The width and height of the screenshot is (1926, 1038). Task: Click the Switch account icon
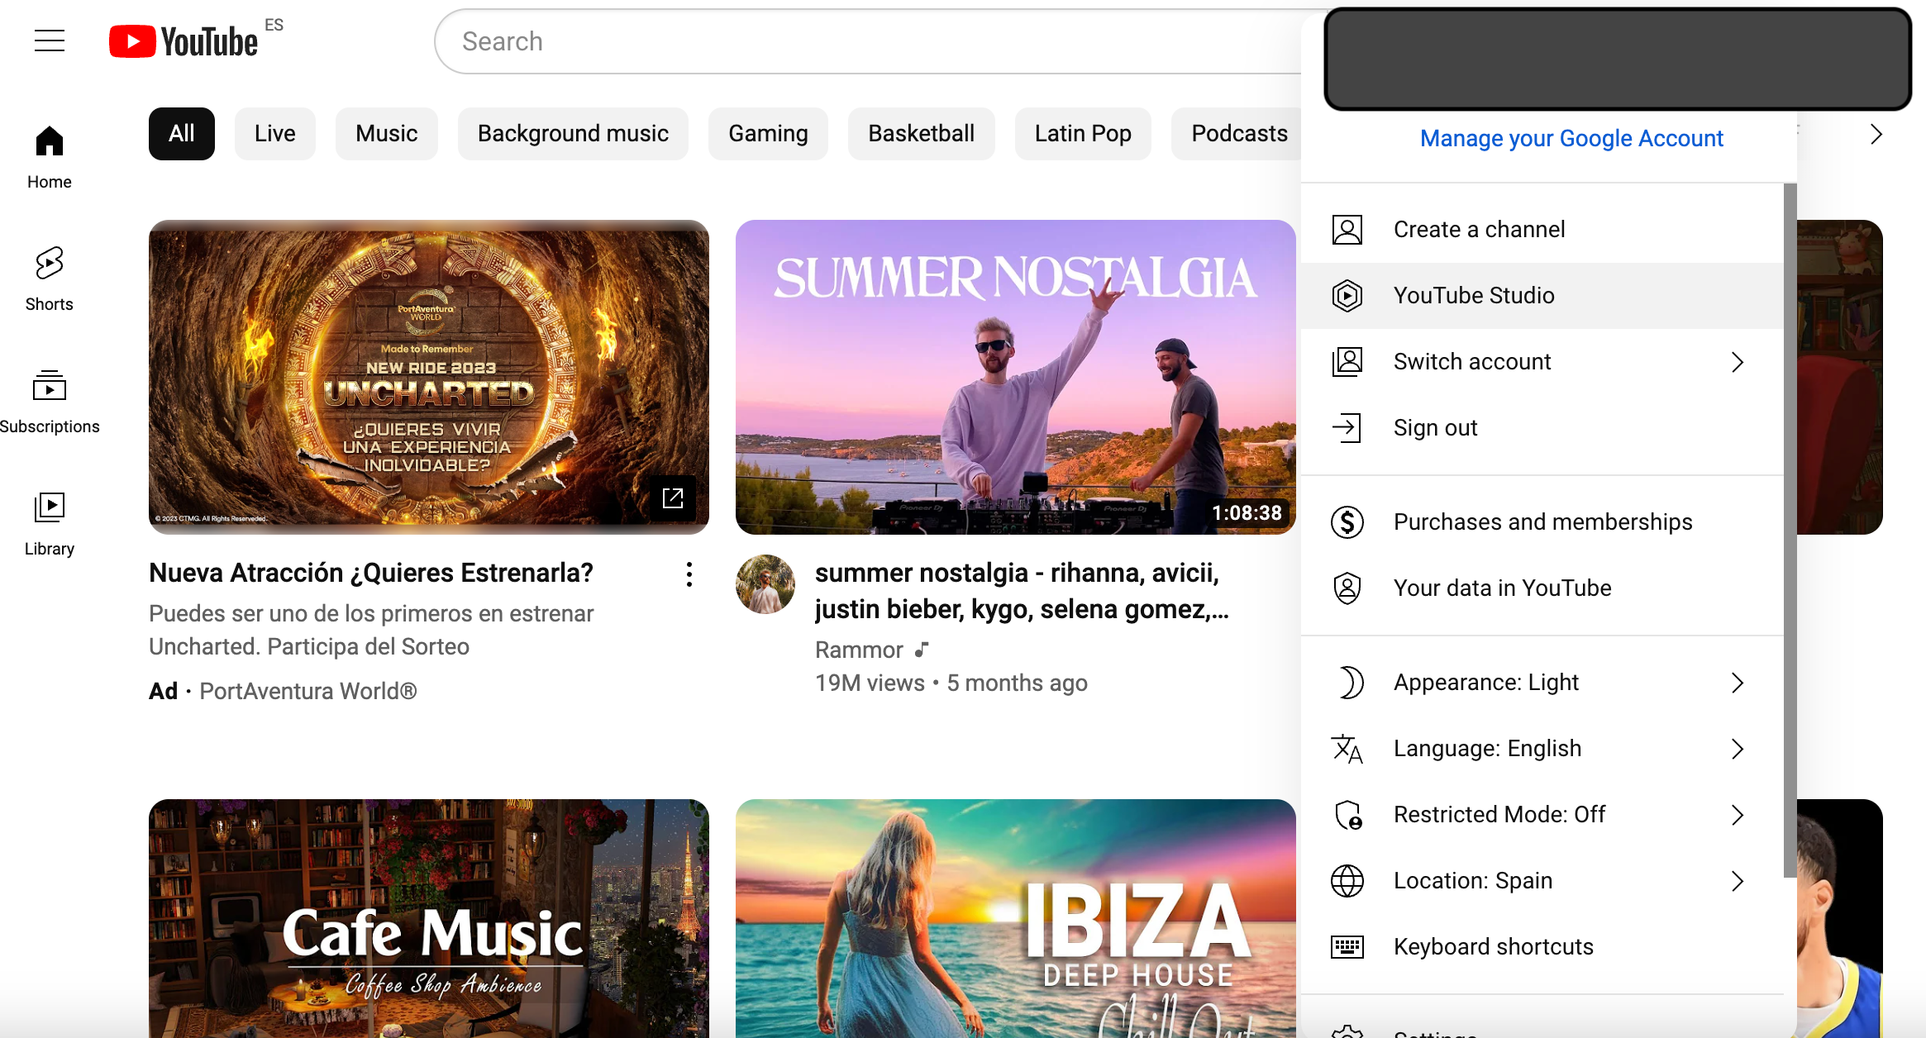click(x=1347, y=362)
